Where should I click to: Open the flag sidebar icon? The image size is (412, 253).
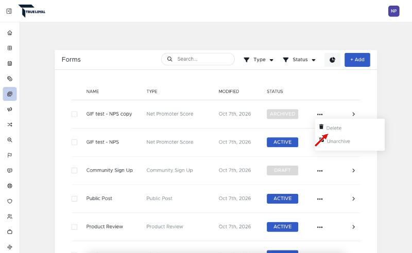(10, 155)
